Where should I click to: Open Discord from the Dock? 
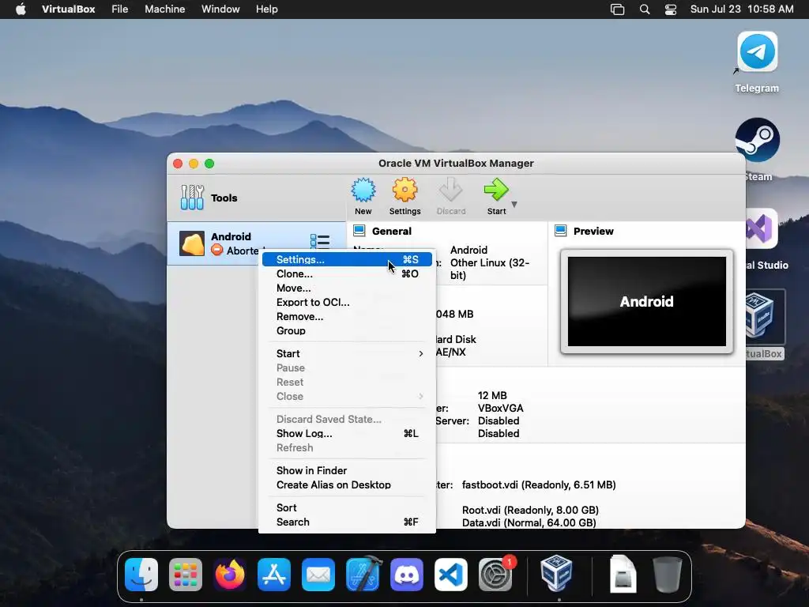407,575
